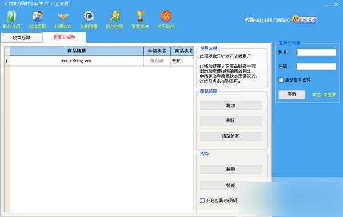Click the 登录 login button
The height and width of the screenshot is (217, 343).
(292, 95)
